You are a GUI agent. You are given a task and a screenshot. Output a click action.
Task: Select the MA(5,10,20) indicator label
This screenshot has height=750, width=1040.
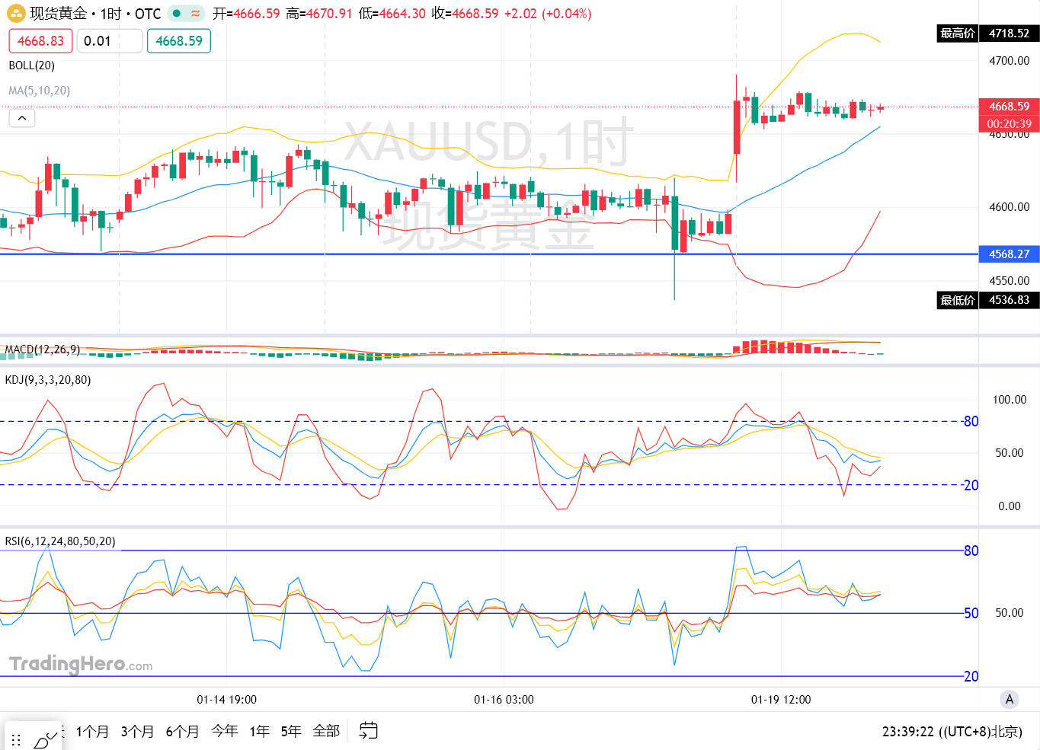click(40, 91)
